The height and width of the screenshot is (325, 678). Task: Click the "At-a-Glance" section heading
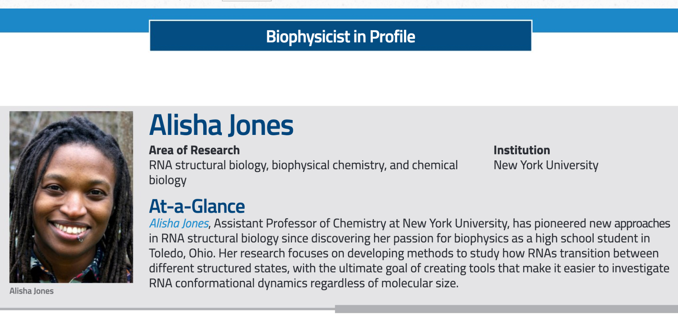pyautogui.click(x=197, y=206)
